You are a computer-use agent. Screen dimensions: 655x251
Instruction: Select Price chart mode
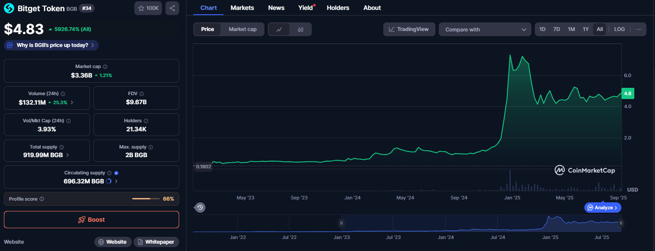pyautogui.click(x=208, y=29)
